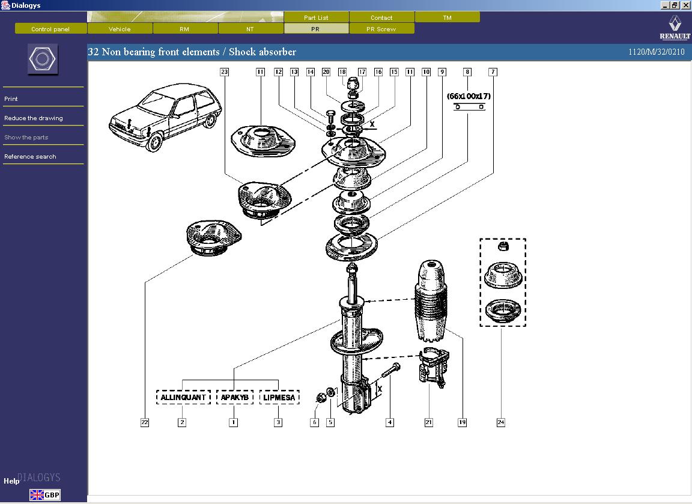Click the LIPMESA brand label

click(279, 397)
